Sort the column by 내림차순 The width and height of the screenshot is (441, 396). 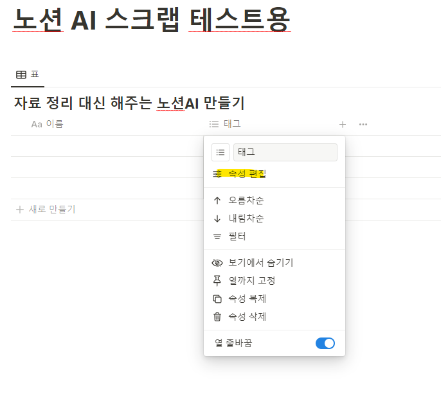pyautogui.click(x=274, y=219)
